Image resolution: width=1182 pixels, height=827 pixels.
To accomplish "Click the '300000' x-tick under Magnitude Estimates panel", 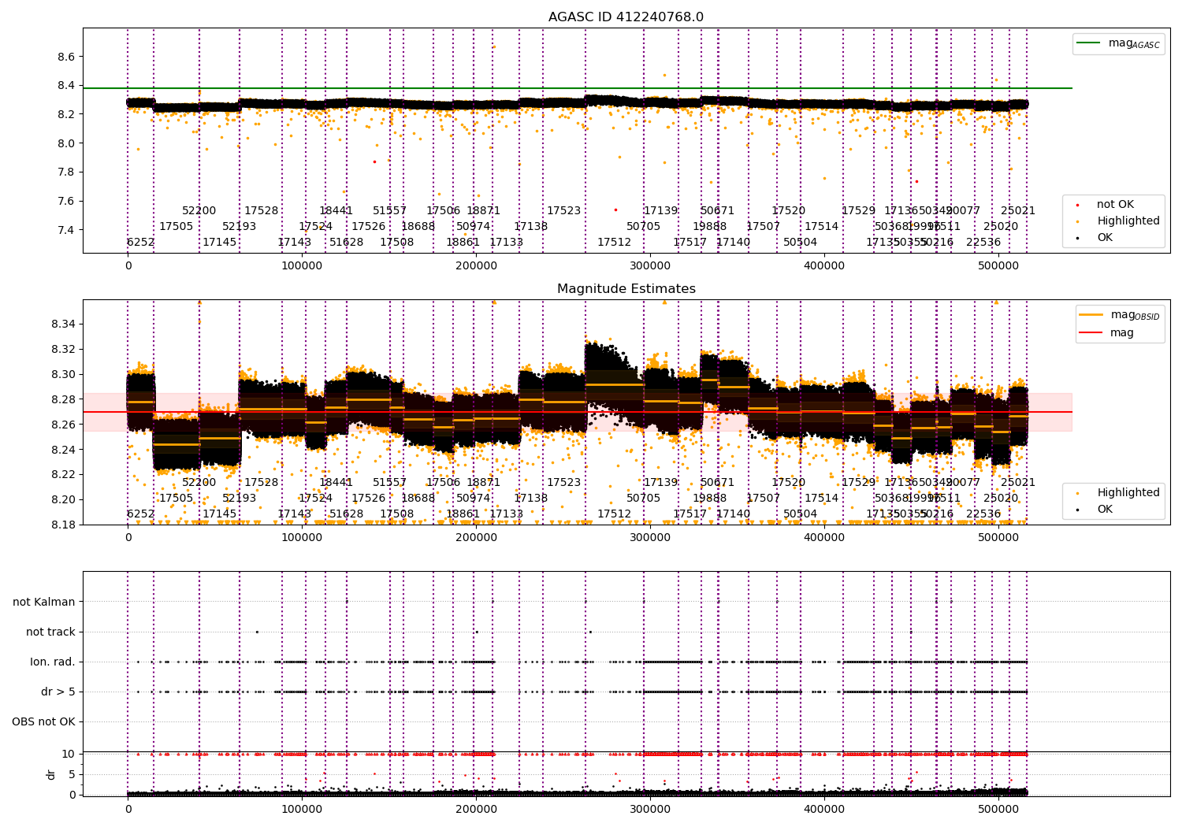I will point(650,537).
